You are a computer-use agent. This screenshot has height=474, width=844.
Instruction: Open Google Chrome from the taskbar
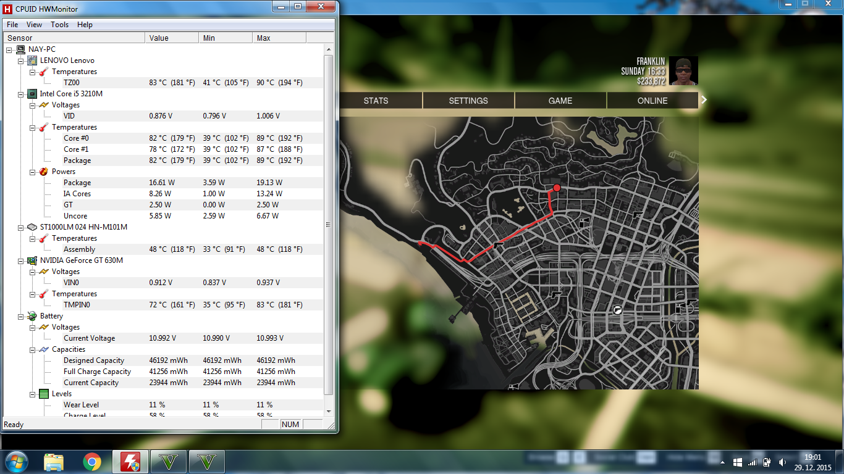tap(92, 462)
